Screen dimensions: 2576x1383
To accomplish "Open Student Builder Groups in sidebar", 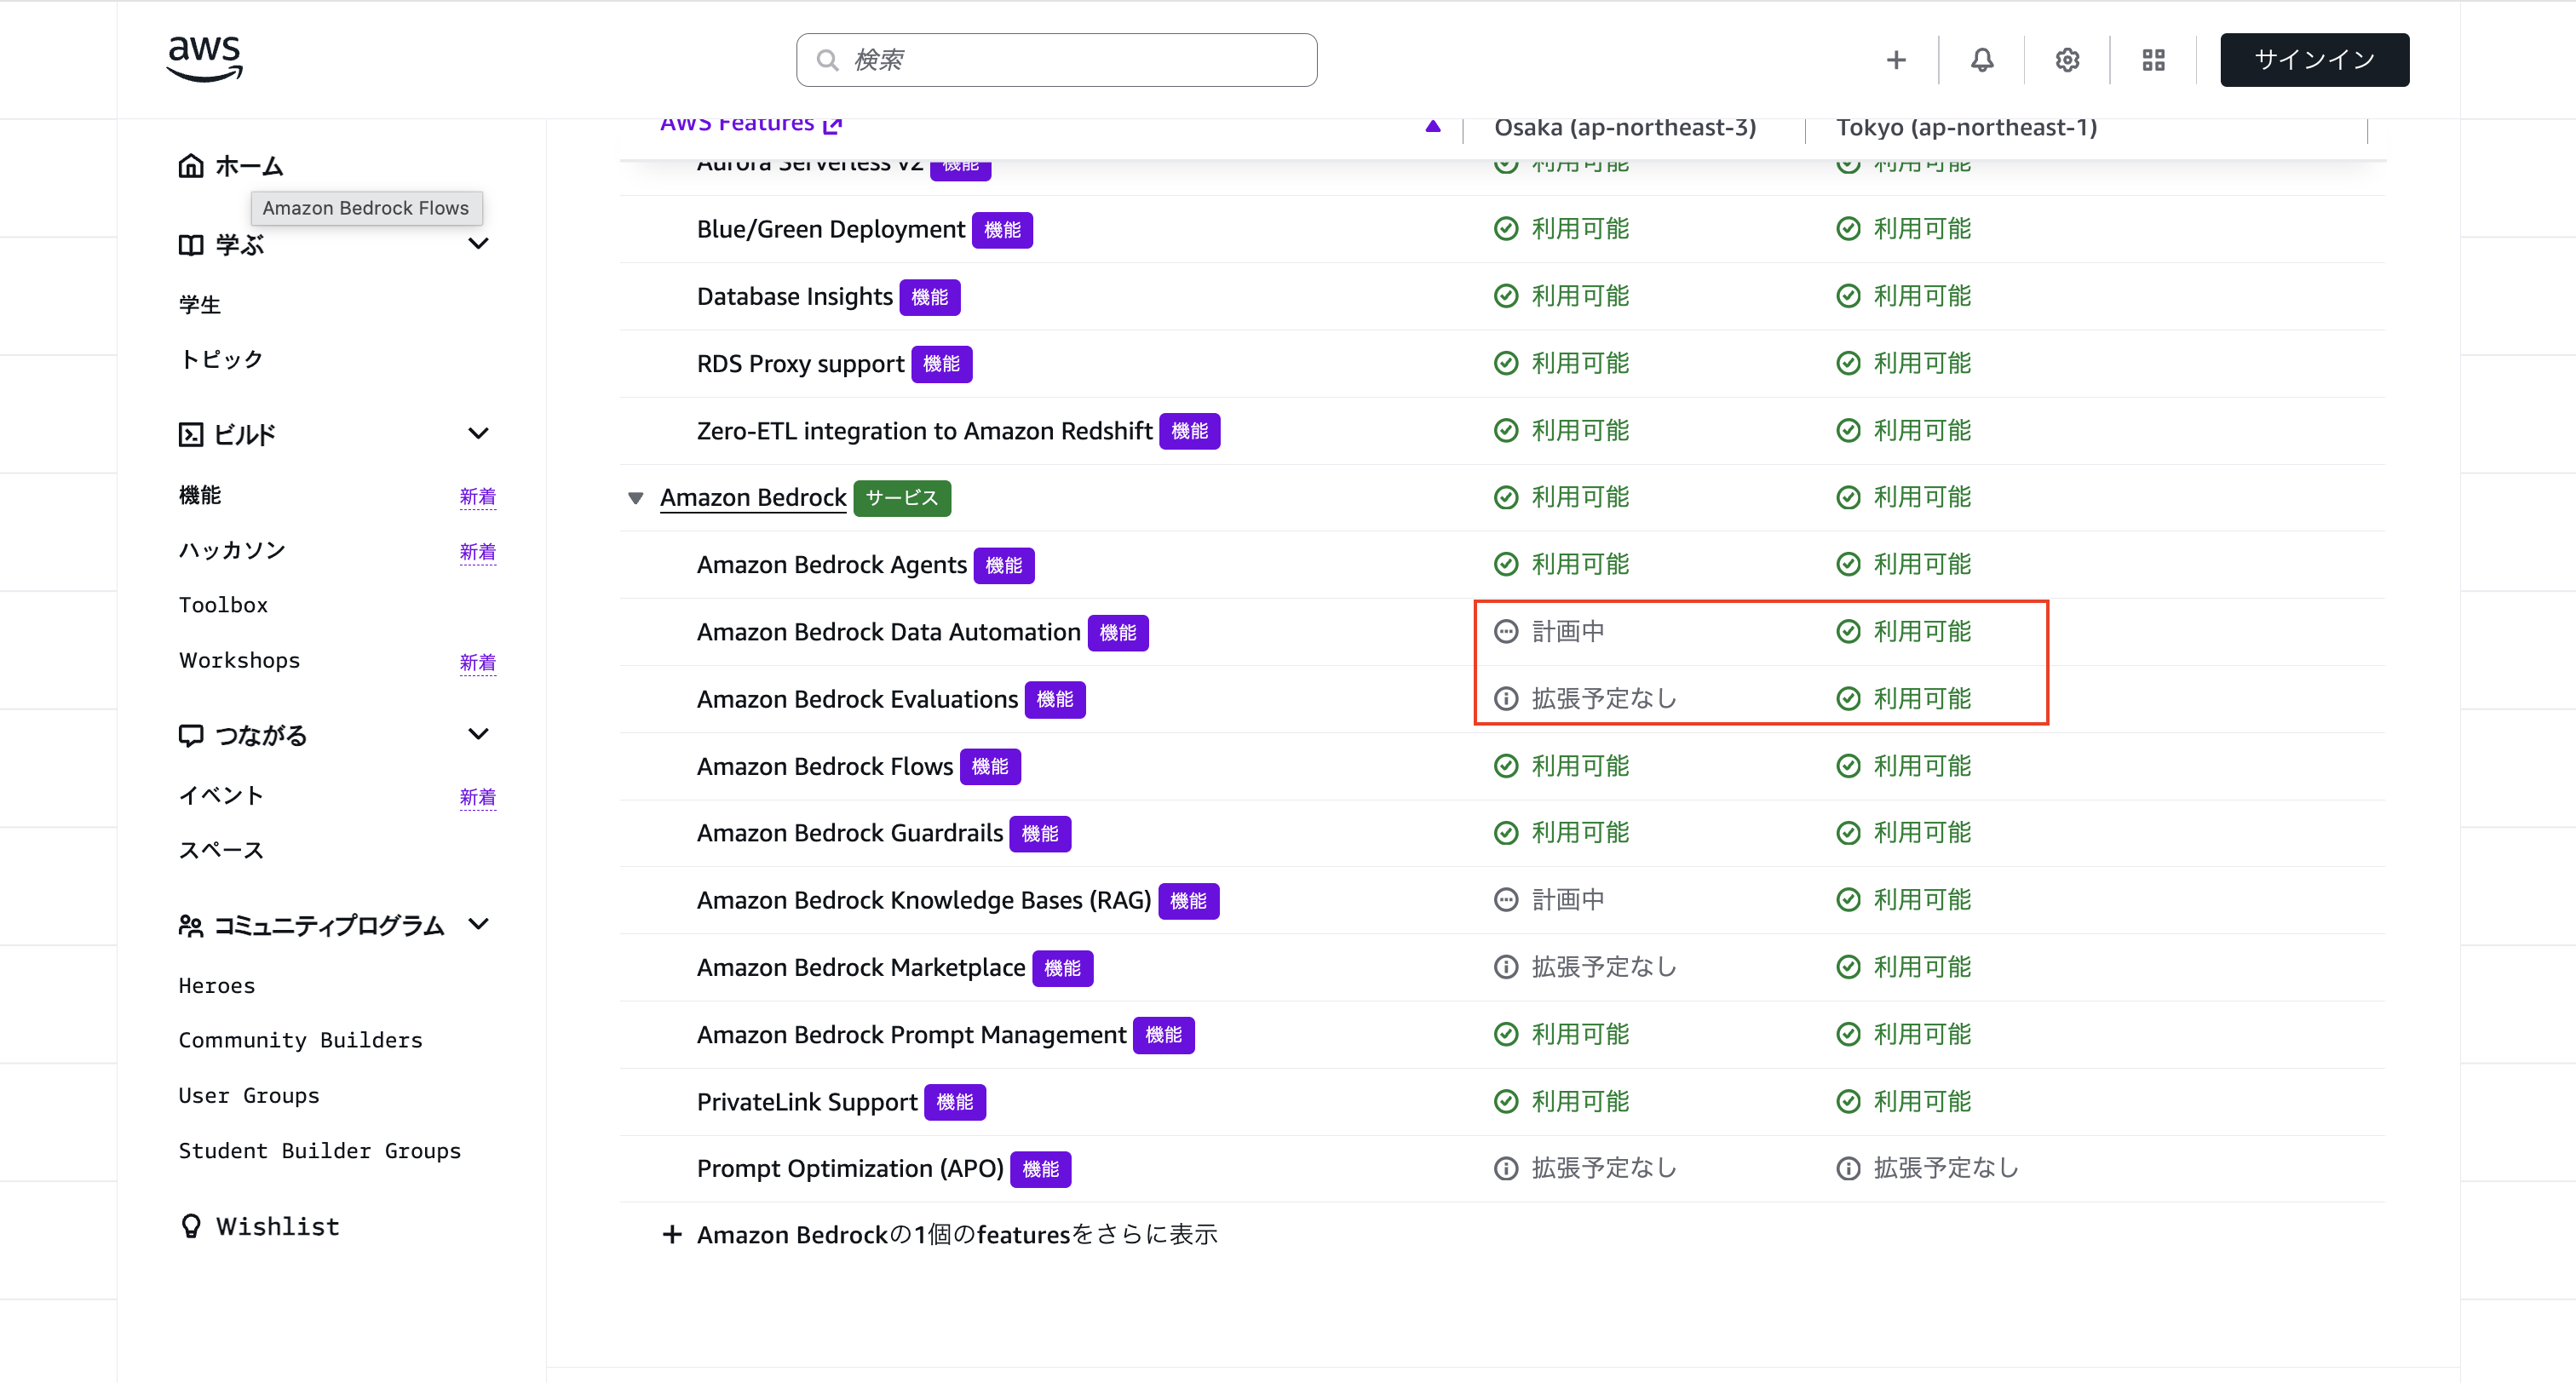I will 319,1150.
